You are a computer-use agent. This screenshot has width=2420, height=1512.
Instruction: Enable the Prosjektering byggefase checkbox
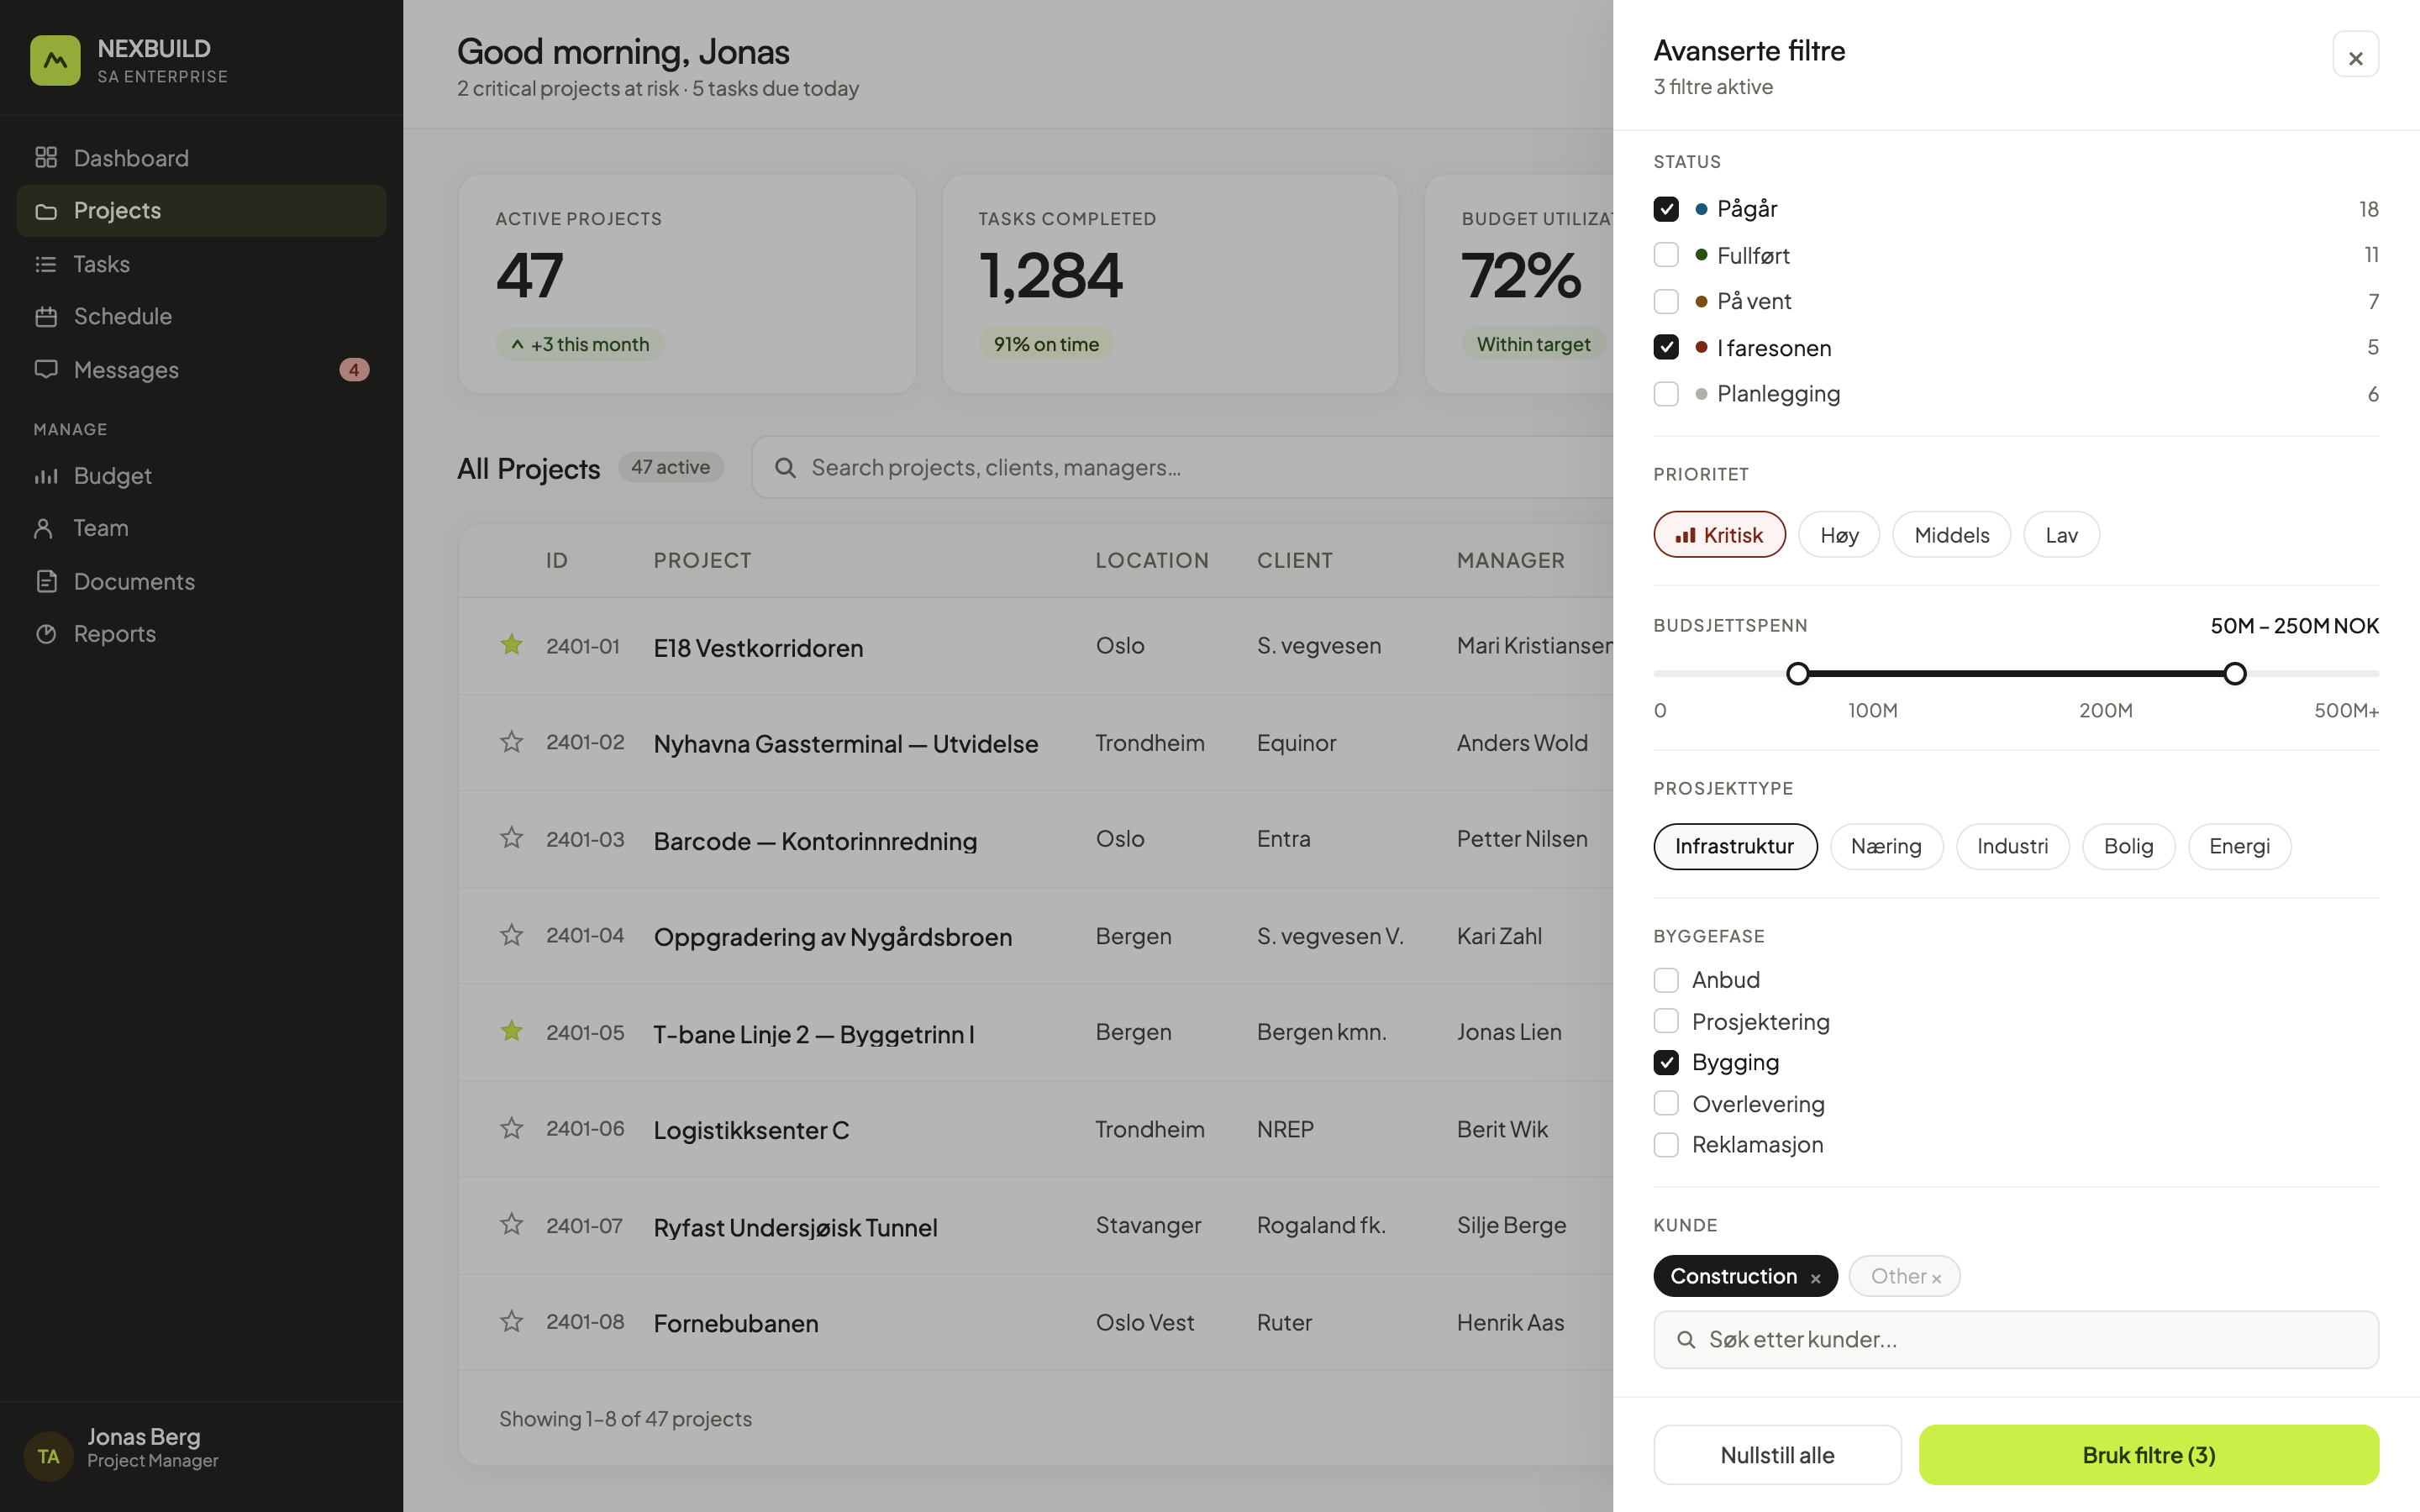pyautogui.click(x=1666, y=1021)
